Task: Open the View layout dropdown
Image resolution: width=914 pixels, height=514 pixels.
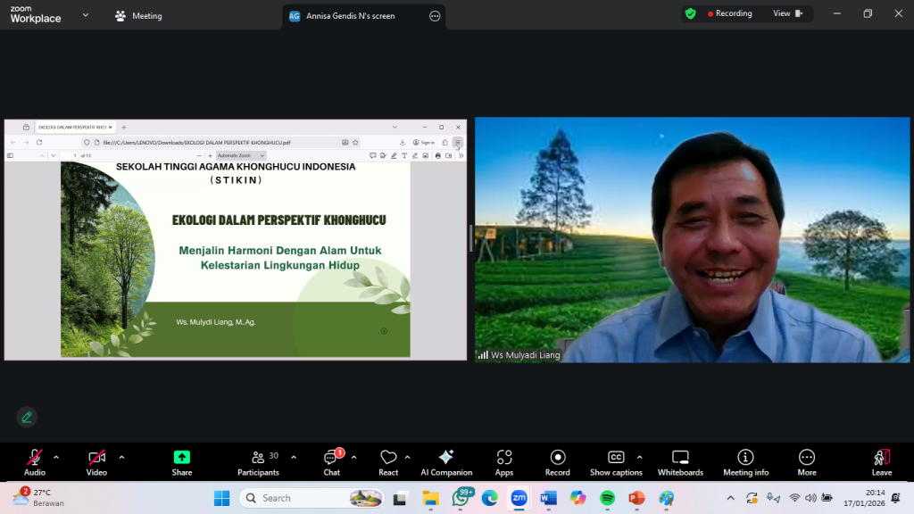Action: (x=787, y=13)
